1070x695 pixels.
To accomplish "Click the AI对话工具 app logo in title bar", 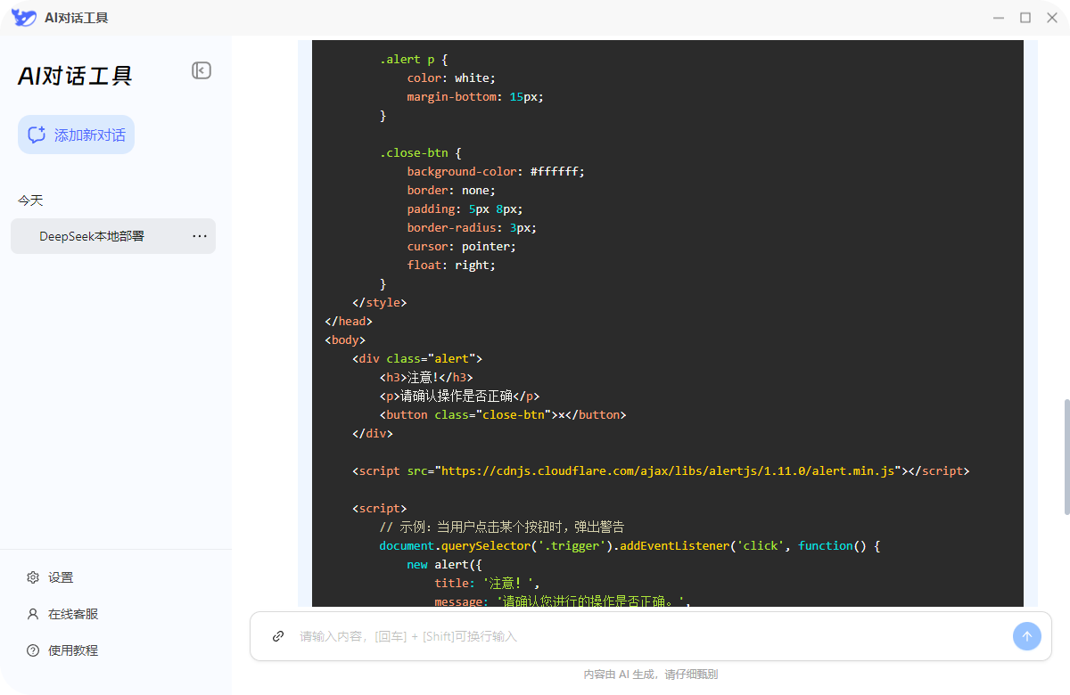I will tap(23, 18).
